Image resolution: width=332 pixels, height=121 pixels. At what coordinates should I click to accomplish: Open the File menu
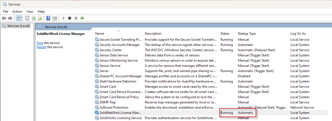point(6,12)
